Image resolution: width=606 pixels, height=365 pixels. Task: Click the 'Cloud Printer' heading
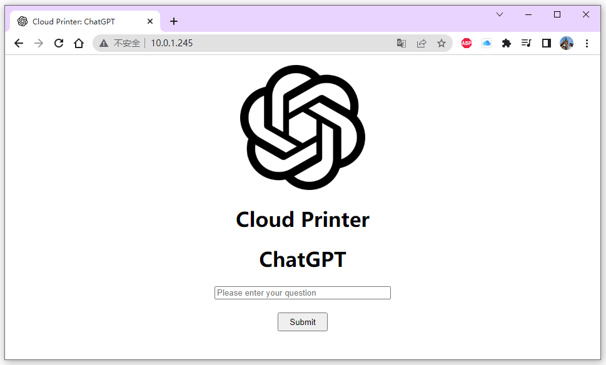click(x=303, y=220)
